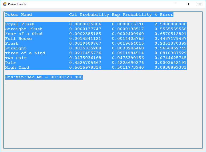Click the 2.5000000000 Royal Flush error value

[x=170, y=24]
